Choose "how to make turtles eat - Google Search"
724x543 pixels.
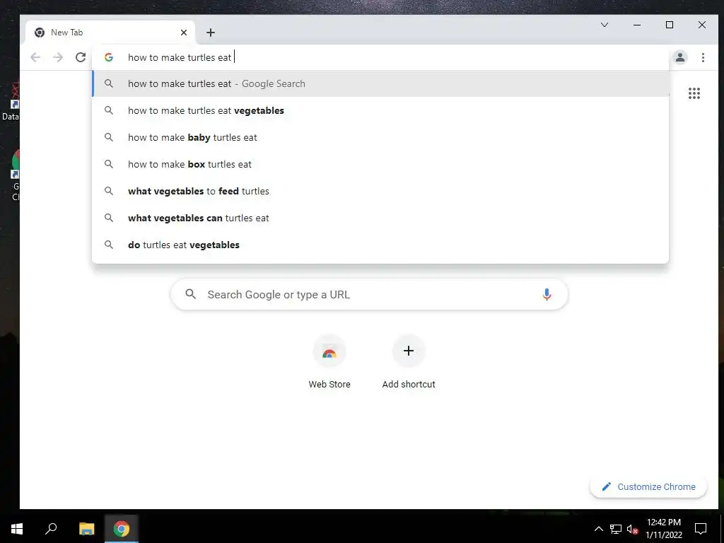click(380, 83)
